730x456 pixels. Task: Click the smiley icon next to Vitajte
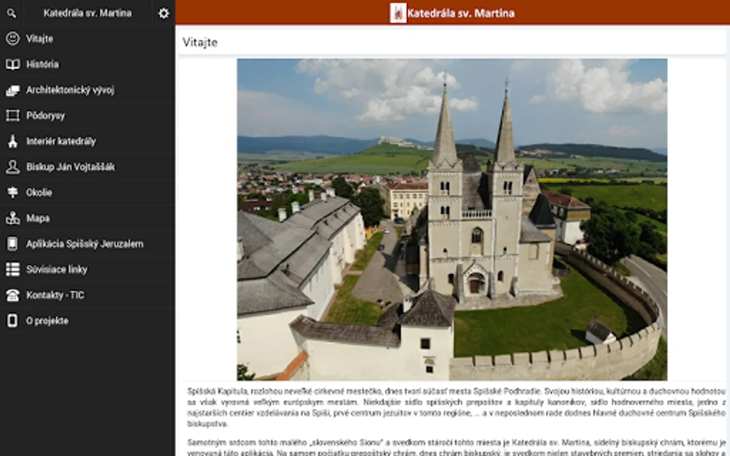tap(13, 39)
